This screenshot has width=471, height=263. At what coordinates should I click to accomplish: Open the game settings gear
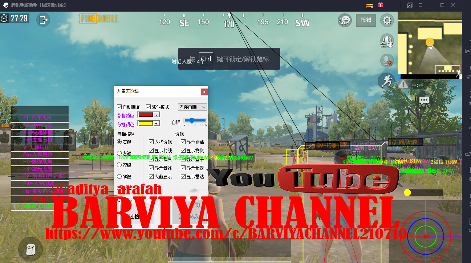(x=387, y=20)
